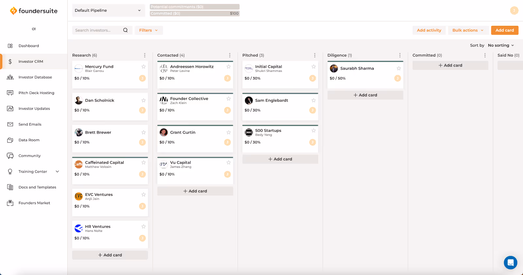Star the Brett Brewer card

[143, 132]
